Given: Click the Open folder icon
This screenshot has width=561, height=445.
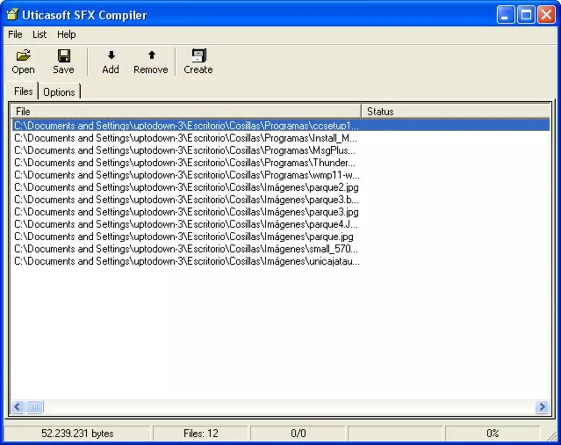Looking at the screenshot, I should point(23,56).
